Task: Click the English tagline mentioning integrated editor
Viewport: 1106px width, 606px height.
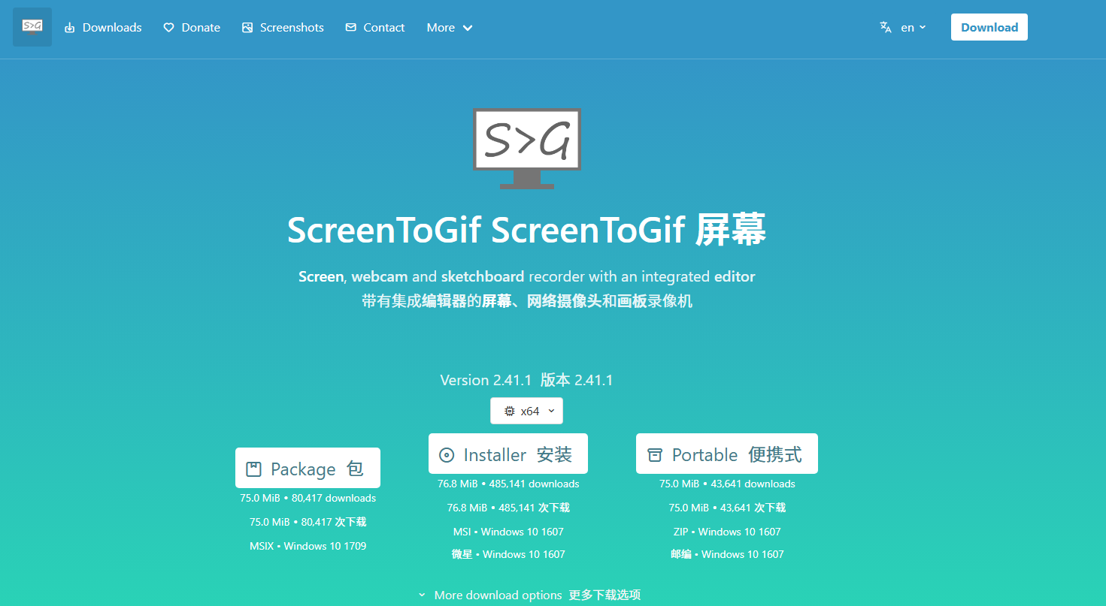Action: tap(526, 276)
